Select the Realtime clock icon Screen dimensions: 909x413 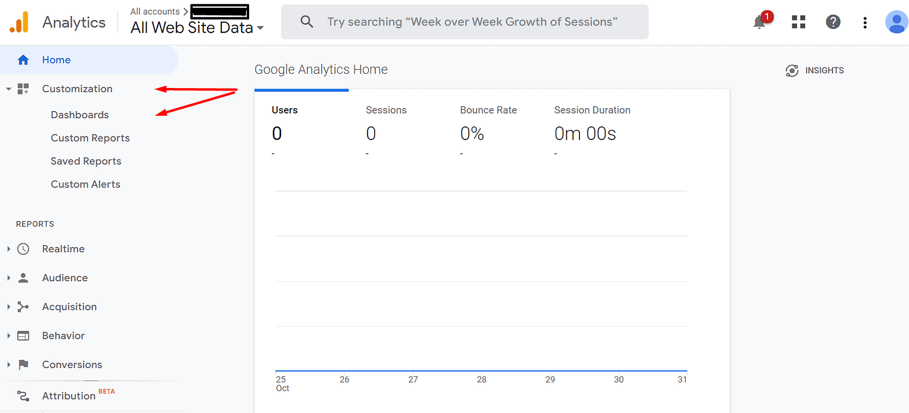[24, 249]
